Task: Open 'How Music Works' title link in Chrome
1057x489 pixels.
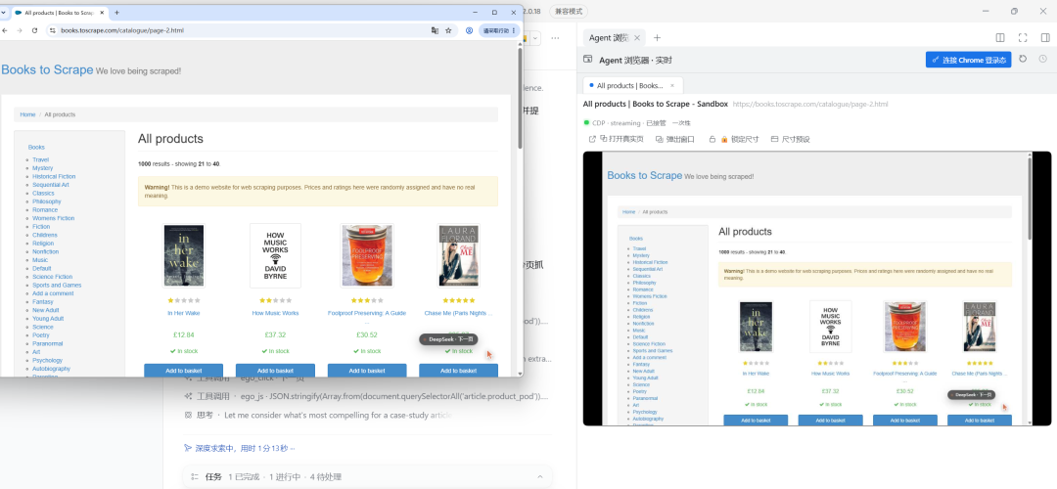Action: [275, 313]
